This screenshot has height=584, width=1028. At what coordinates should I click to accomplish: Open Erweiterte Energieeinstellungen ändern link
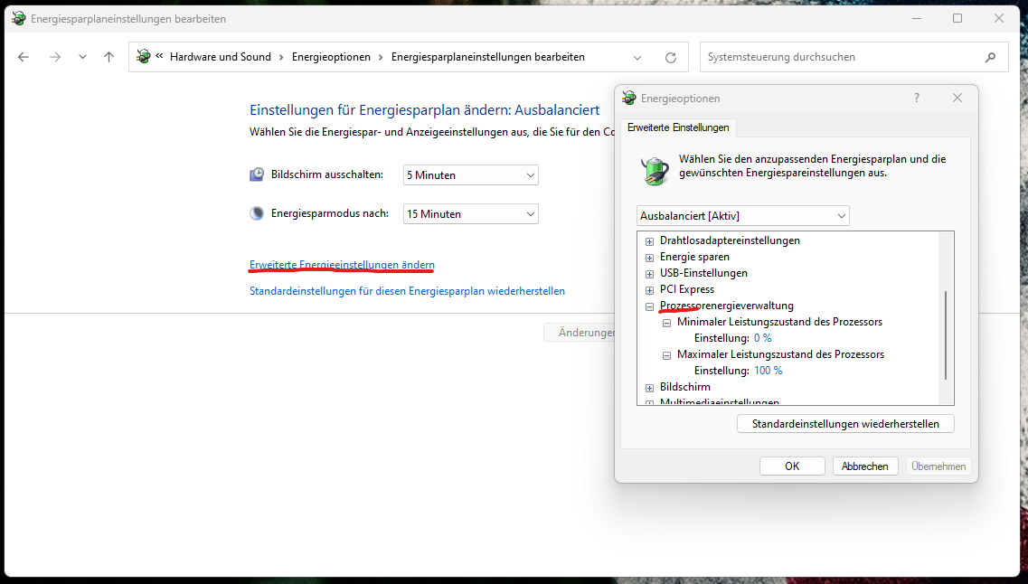[x=342, y=265]
